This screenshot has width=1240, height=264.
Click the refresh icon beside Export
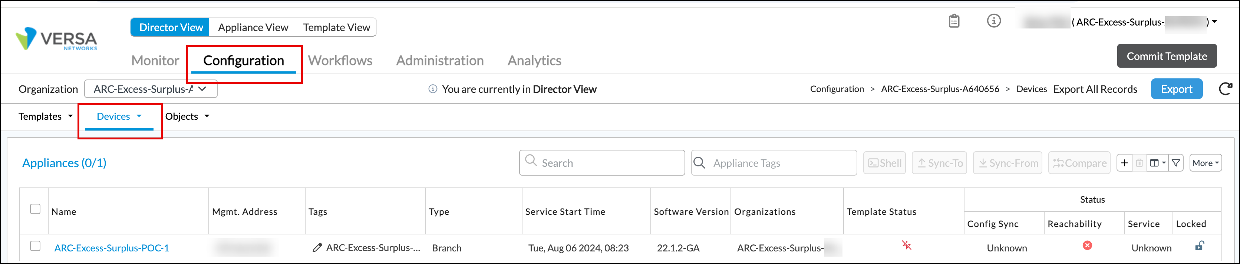click(x=1224, y=89)
